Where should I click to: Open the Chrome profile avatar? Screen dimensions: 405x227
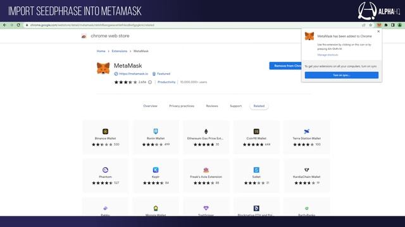pos(399,25)
